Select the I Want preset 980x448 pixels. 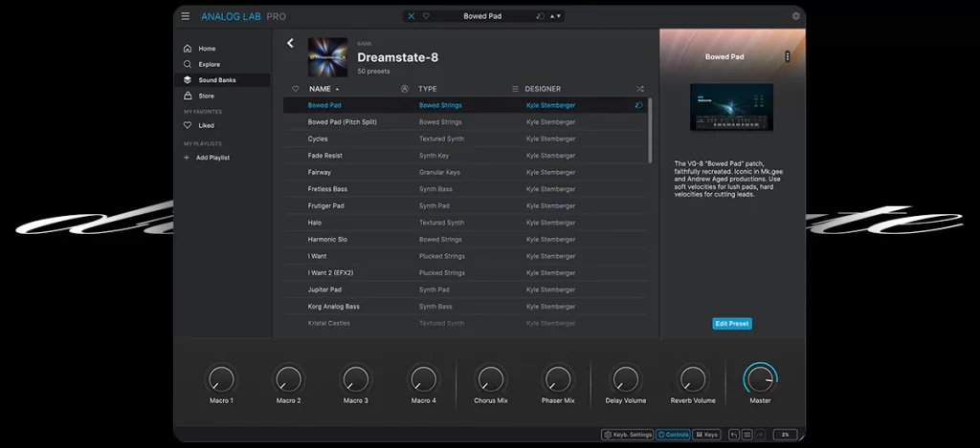[x=465, y=256]
